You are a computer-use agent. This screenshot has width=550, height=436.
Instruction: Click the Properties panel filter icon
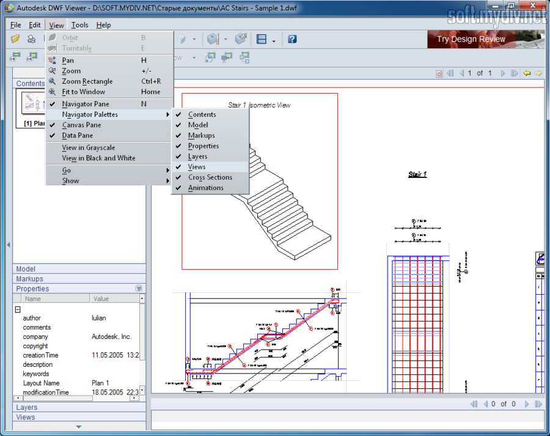click(x=139, y=289)
